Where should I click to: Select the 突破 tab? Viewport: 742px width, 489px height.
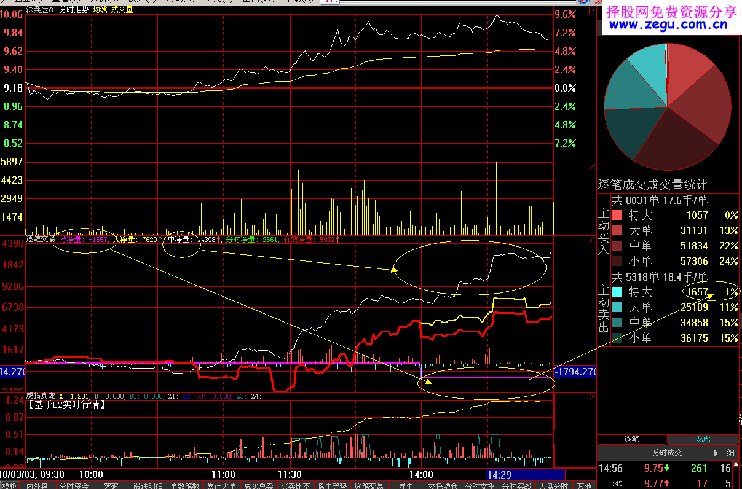(111, 485)
